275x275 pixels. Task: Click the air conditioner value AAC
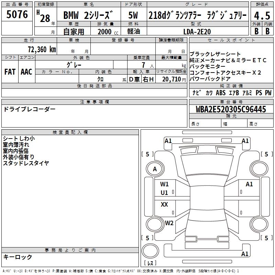point(26,72)
